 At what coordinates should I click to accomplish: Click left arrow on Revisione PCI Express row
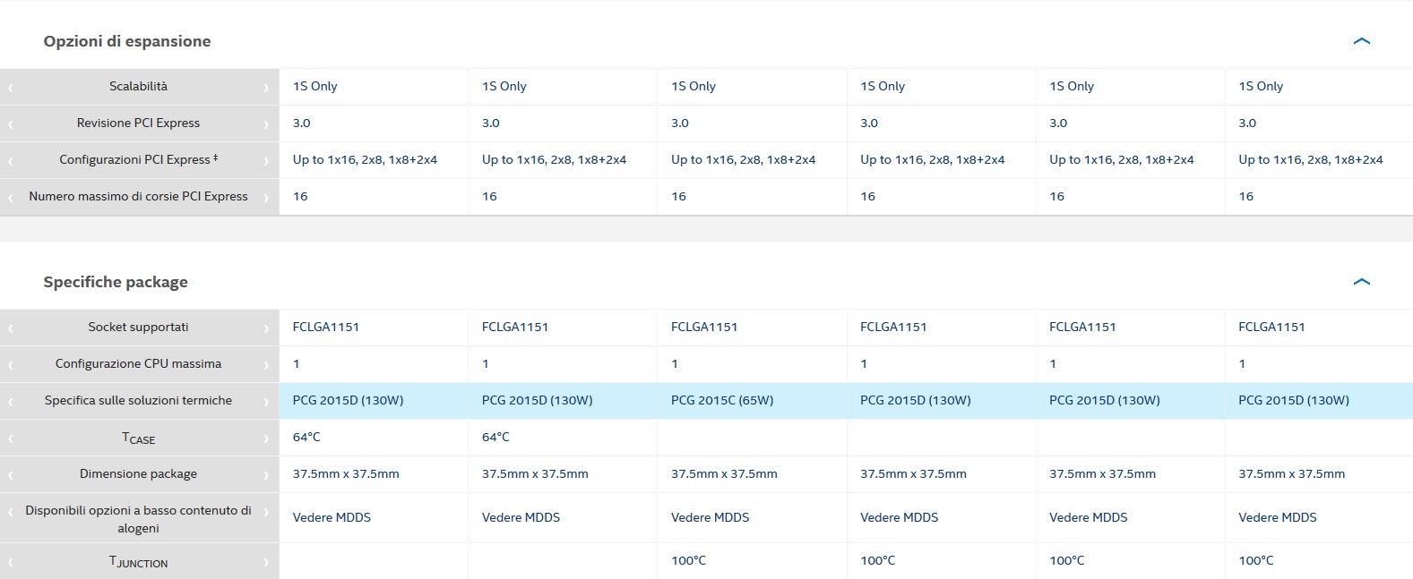[x=11, y=124]
